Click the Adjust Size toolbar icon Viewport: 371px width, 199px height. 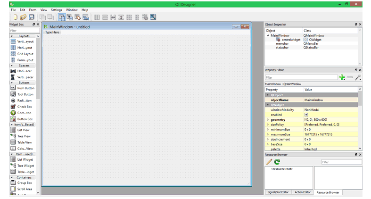pyautogui.click(x=153, y=17)
